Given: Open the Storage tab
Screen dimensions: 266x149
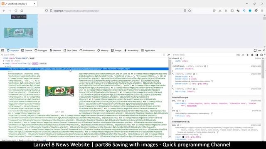Looking at the screenshot, I should pyautogui.click(x=116, y=50).
